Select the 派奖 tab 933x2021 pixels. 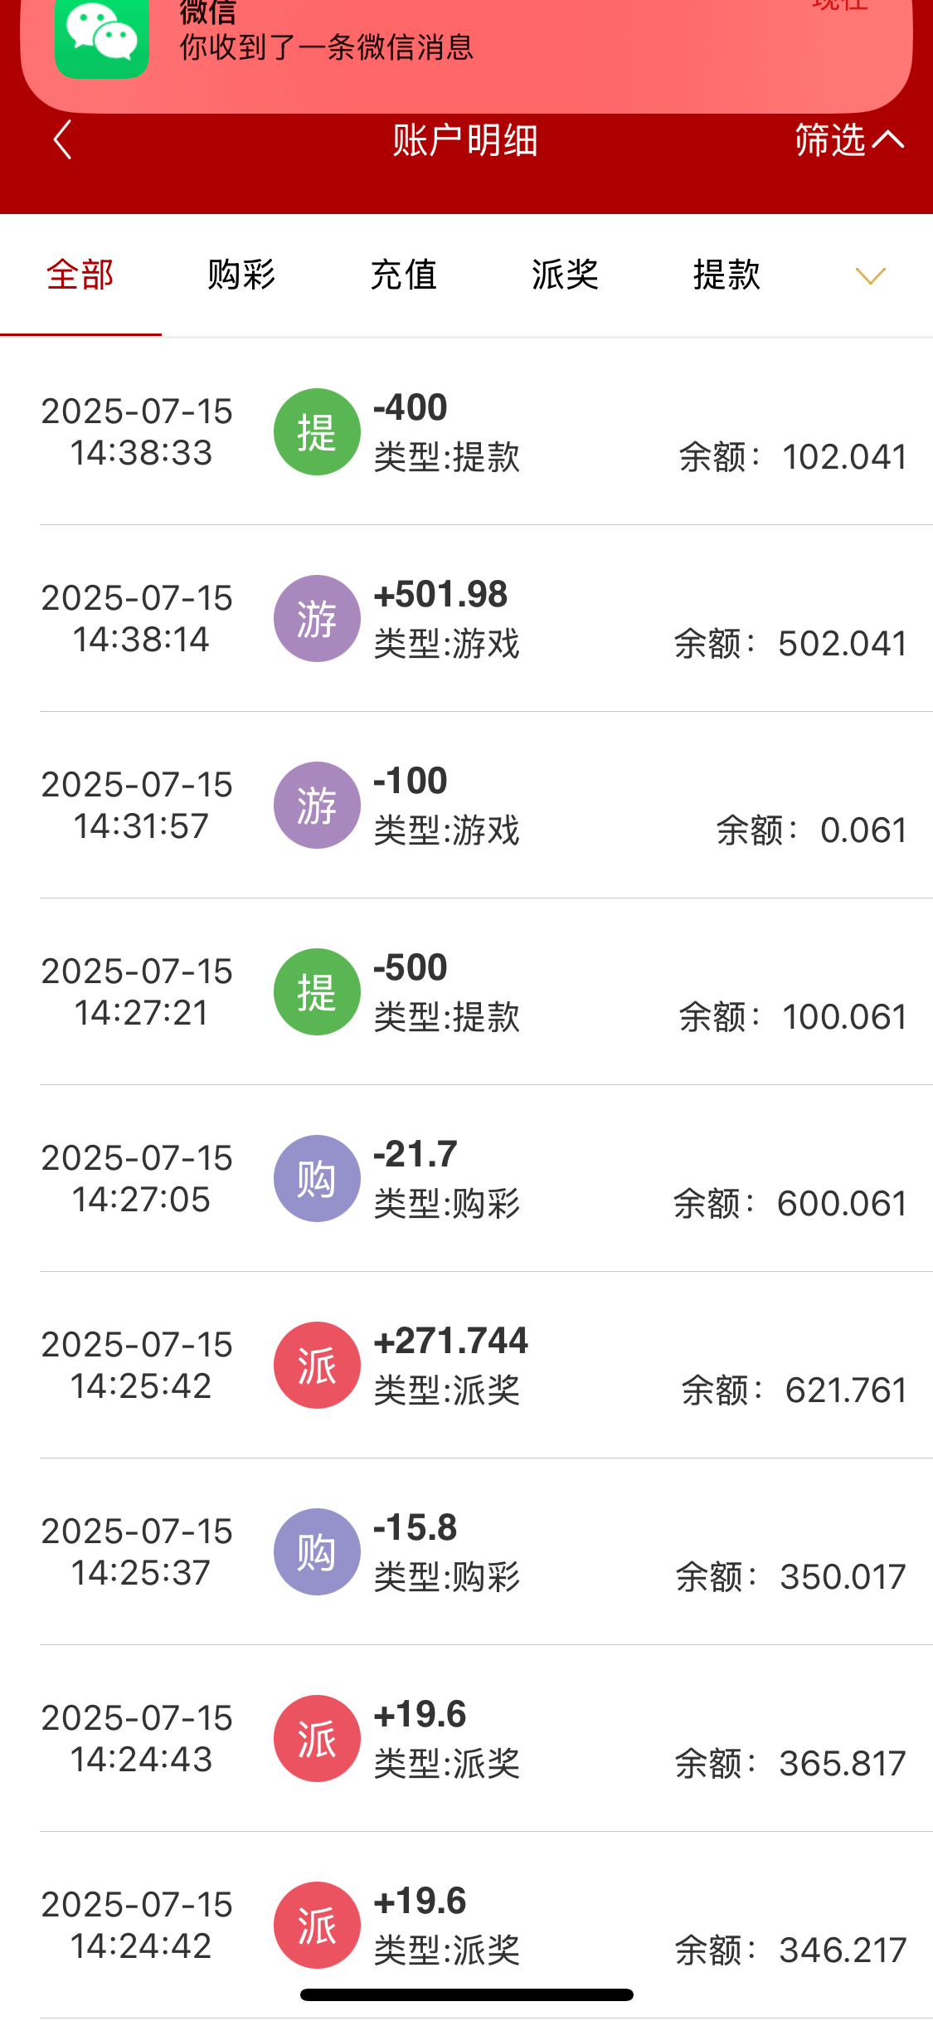(565, 275)
